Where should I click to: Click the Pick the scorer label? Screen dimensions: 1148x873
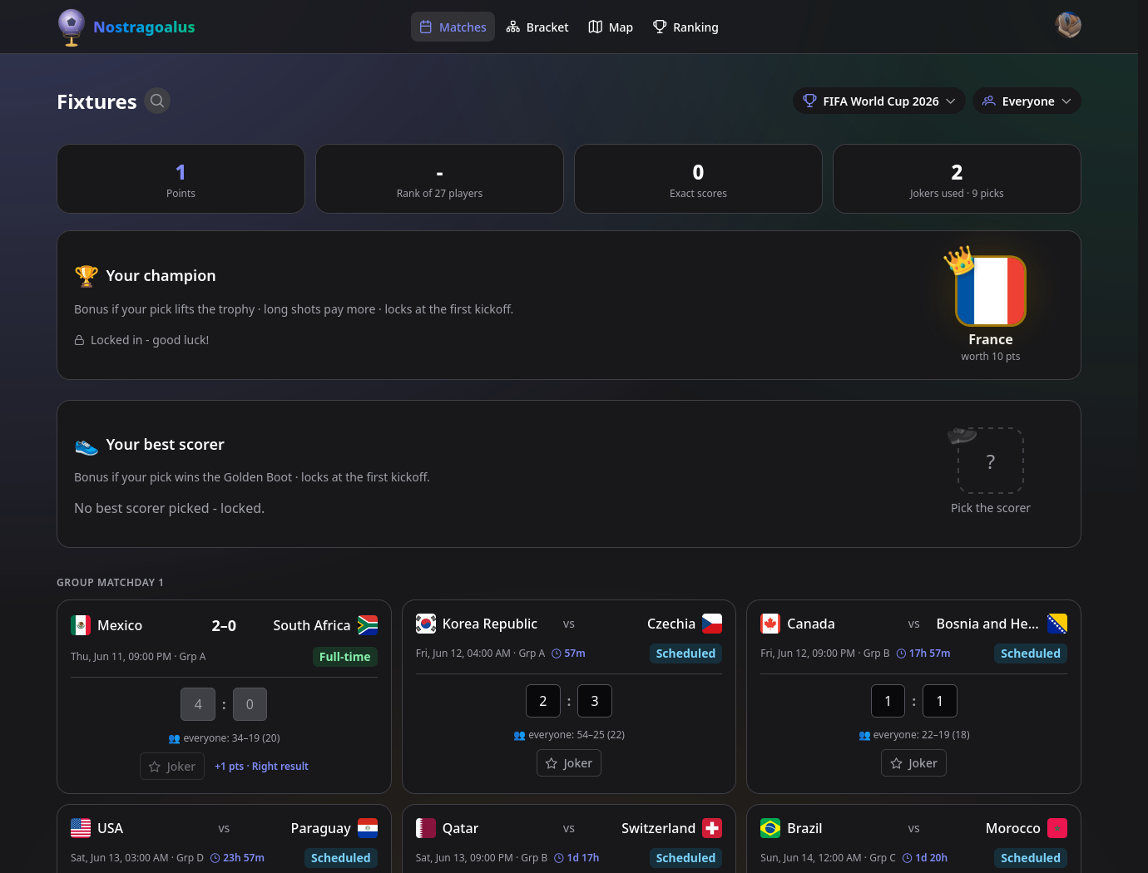(990, 508)
